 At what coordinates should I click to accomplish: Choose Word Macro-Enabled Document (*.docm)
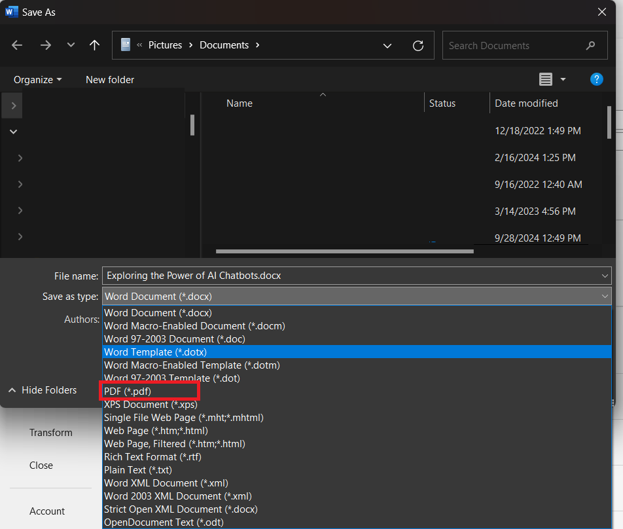coord(357,326)
